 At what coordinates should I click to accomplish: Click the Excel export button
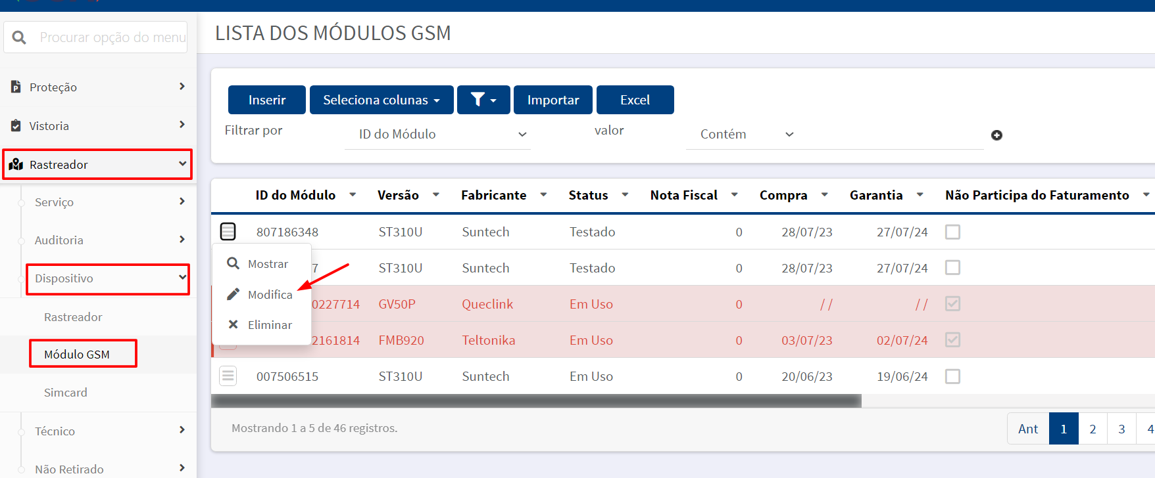point(635,100)
